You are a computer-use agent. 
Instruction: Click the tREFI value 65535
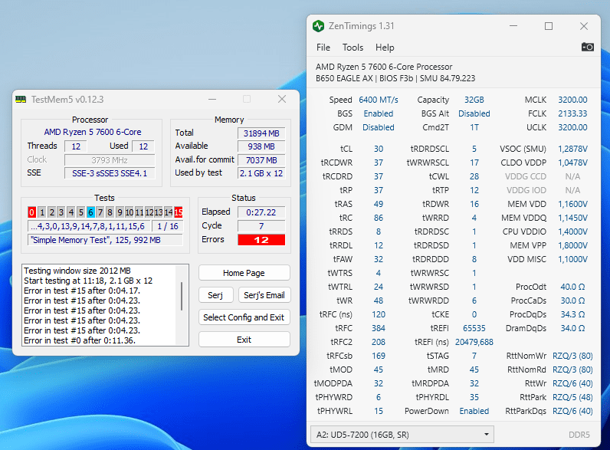[474, 328]
